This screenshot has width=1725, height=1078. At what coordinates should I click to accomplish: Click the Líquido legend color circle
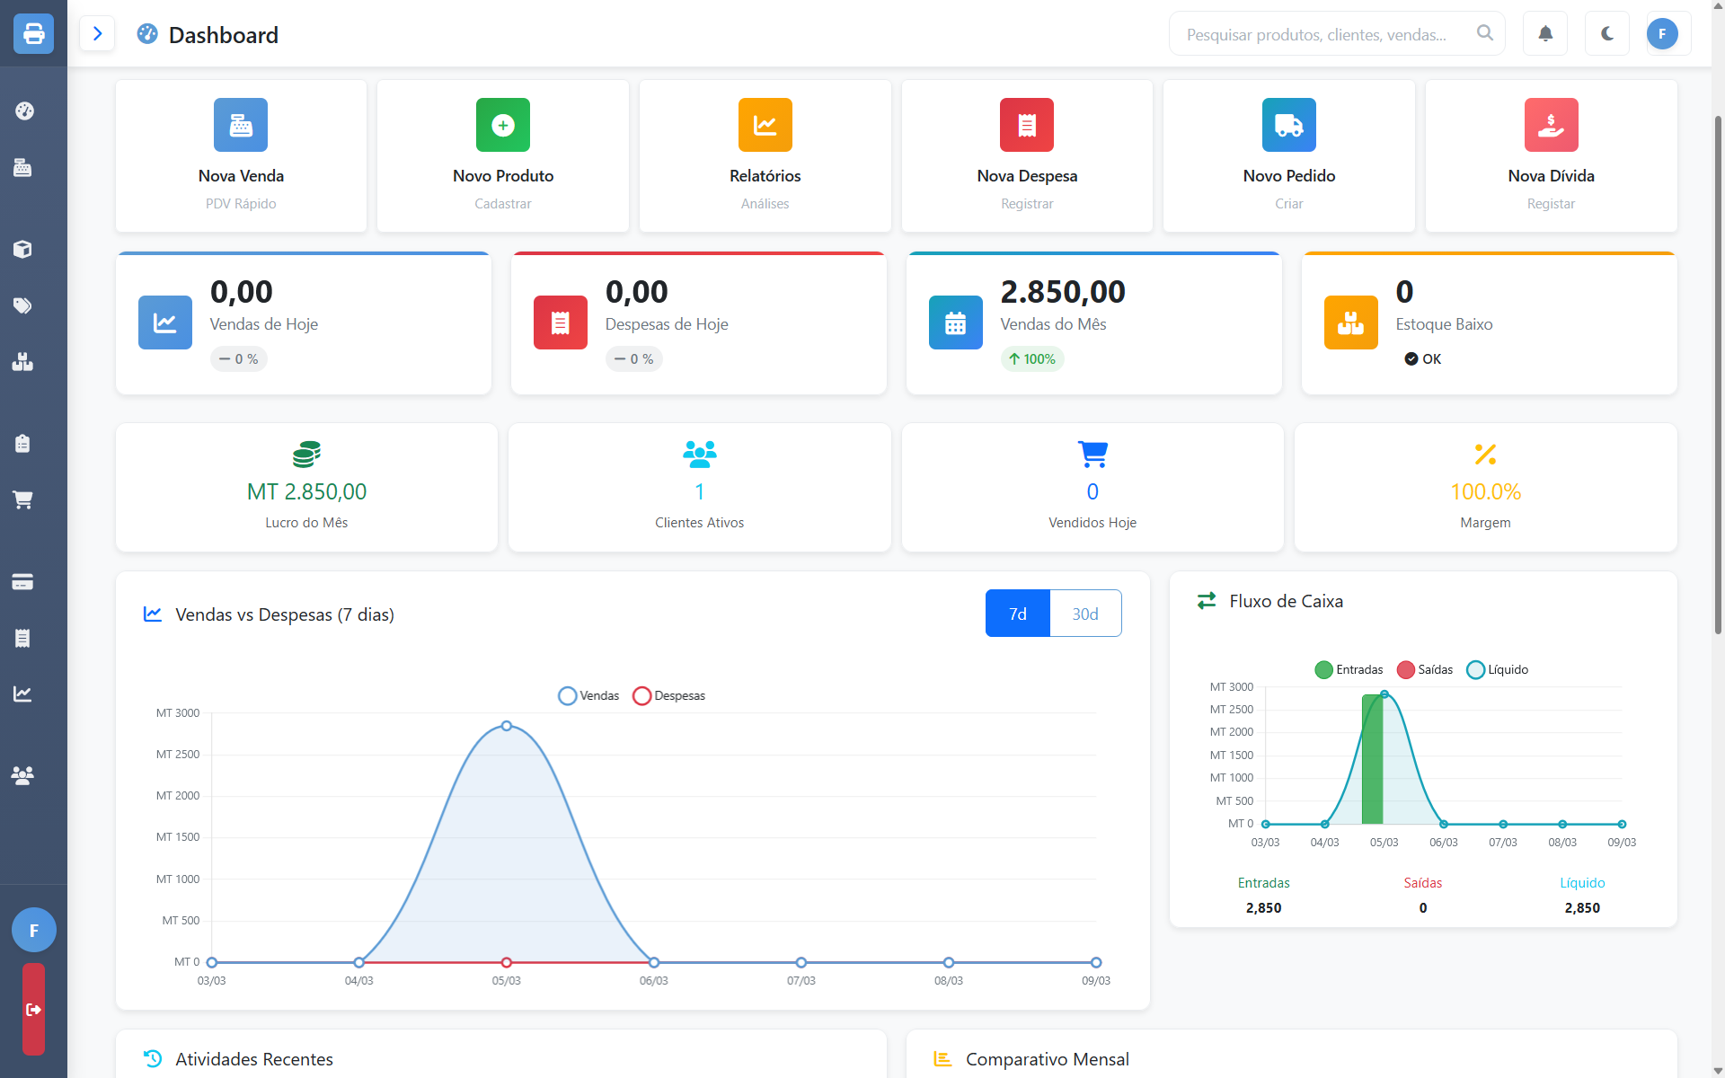(1475, 670)
